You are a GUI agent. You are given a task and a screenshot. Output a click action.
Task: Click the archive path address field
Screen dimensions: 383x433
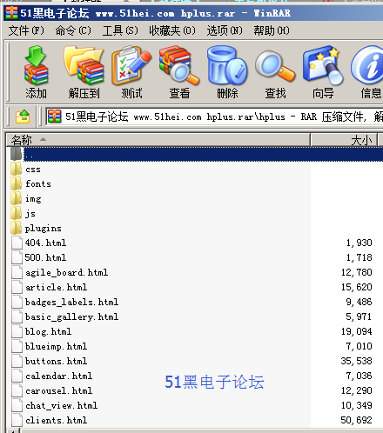click(x=214, y=117)
